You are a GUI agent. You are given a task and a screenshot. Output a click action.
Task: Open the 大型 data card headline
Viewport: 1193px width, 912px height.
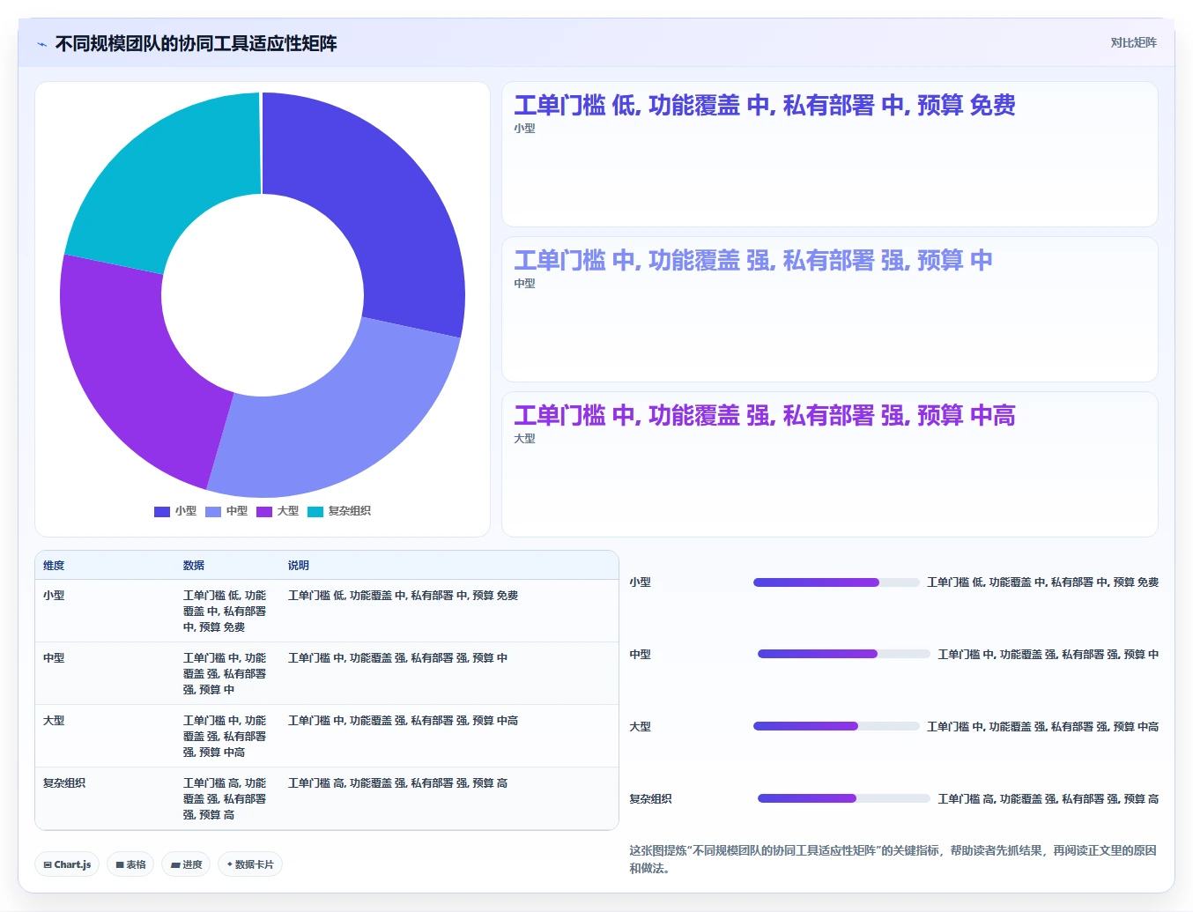[765, 416]
